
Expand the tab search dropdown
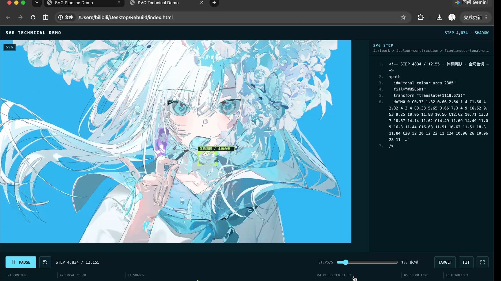(37, 3)
